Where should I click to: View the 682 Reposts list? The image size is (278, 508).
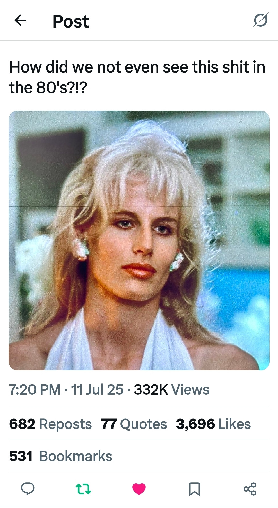[x=50, y=424]
